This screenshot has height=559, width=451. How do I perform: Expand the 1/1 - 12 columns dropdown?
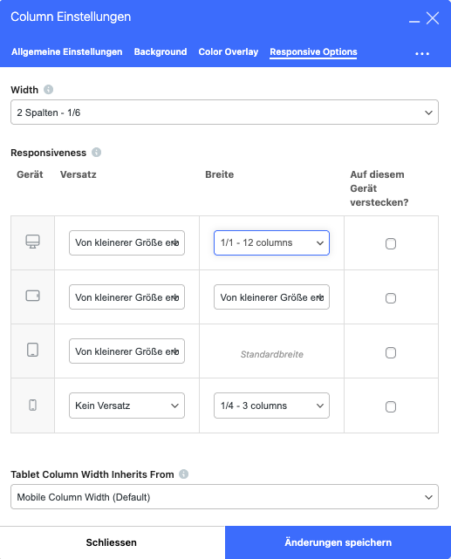[271, 242]
